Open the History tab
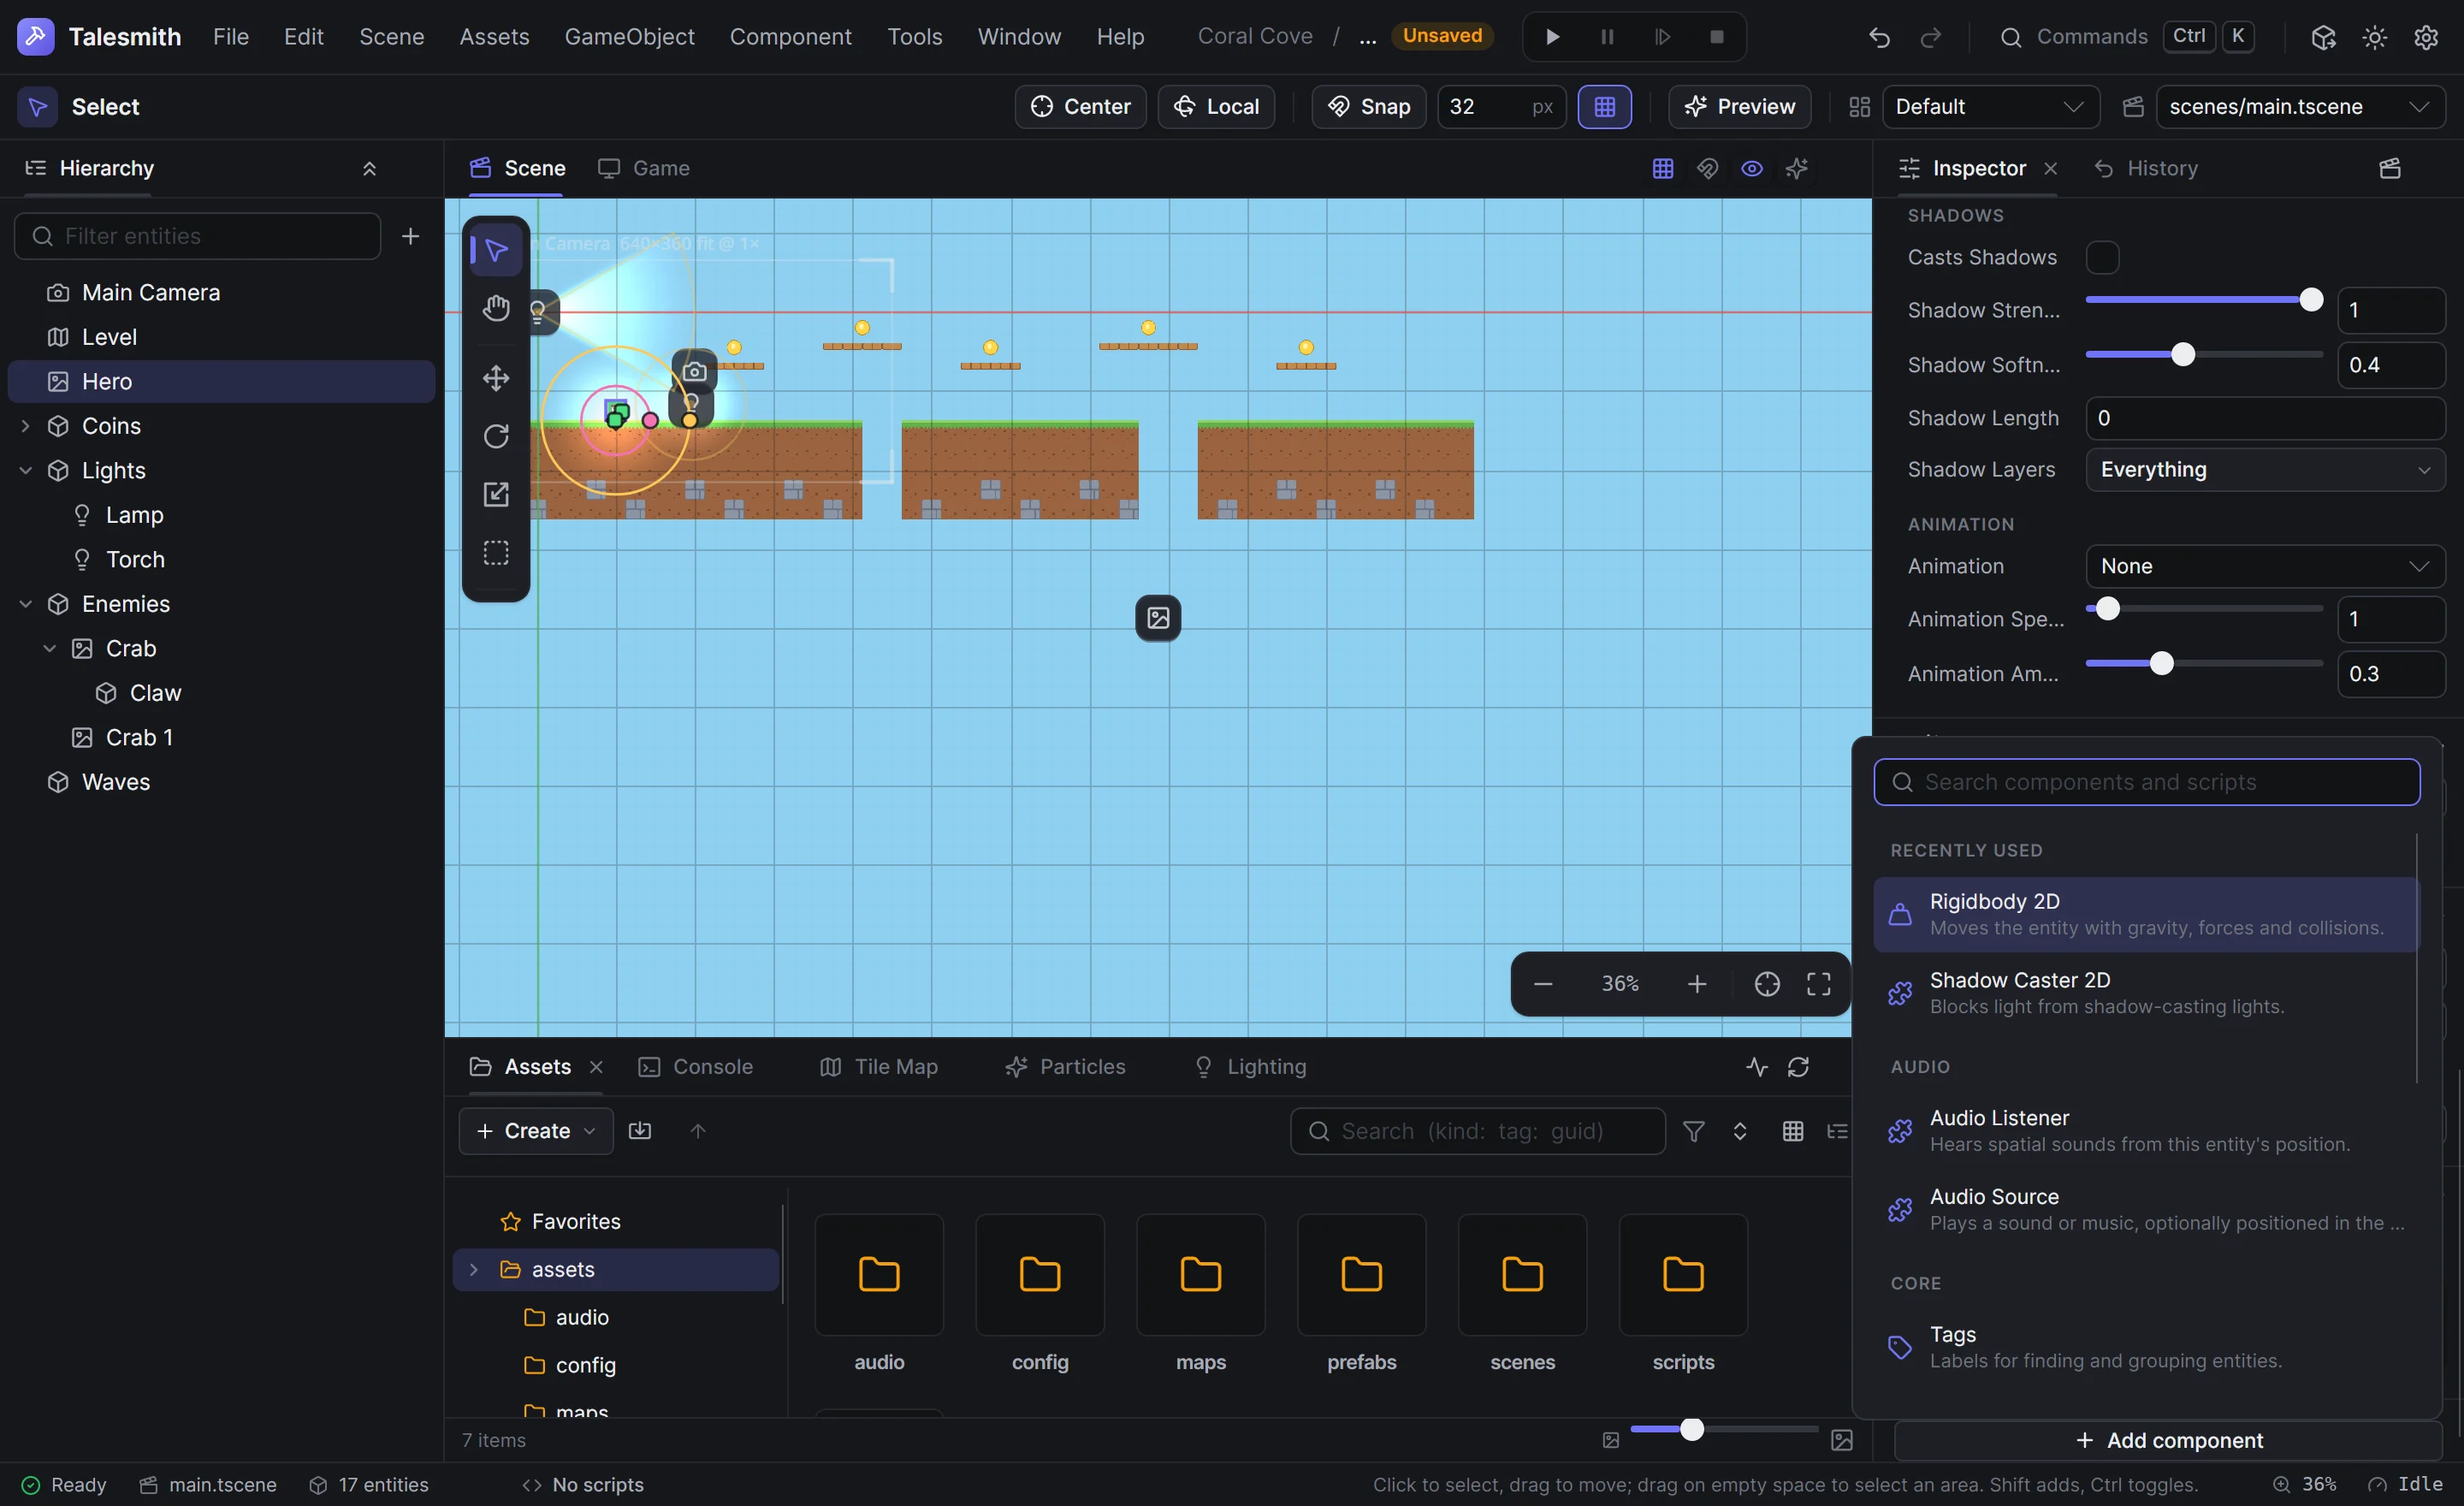Viewport: 2464px width, 1506px height. [x=2146, y=168]
